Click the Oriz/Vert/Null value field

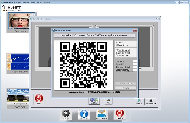[135, 67]
